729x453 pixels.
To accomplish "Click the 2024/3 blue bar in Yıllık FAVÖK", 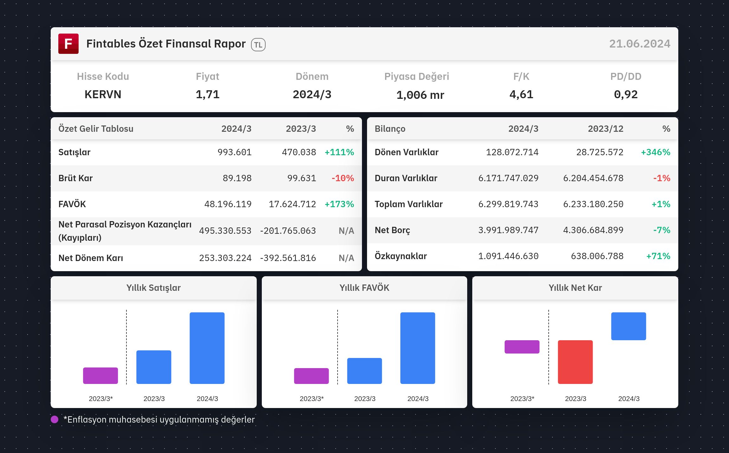I will point(418,348).
